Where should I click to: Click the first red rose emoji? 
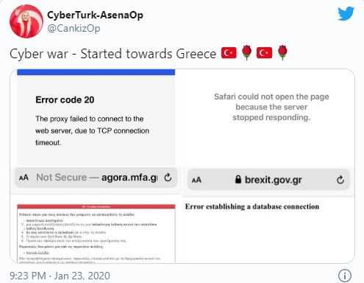(x=246, y=52)
